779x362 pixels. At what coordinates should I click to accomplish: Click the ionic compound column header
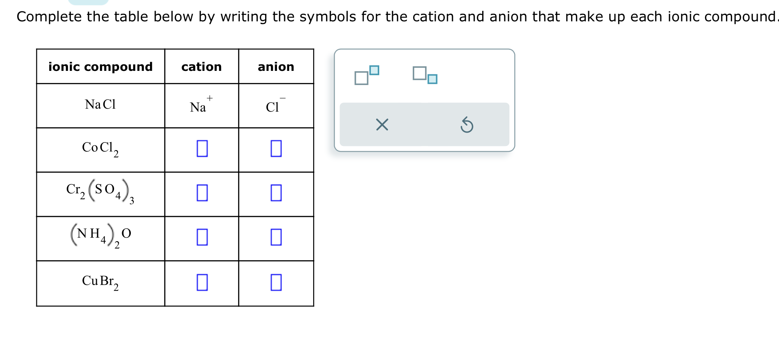(101, 67)
